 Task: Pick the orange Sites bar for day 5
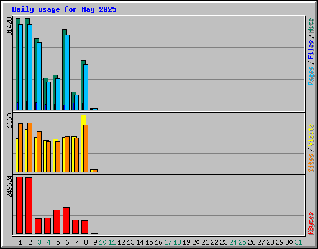tap(58, 157)
